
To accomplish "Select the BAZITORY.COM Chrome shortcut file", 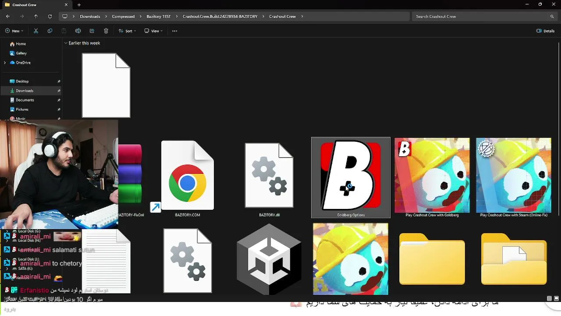I will tap(188, 179).
